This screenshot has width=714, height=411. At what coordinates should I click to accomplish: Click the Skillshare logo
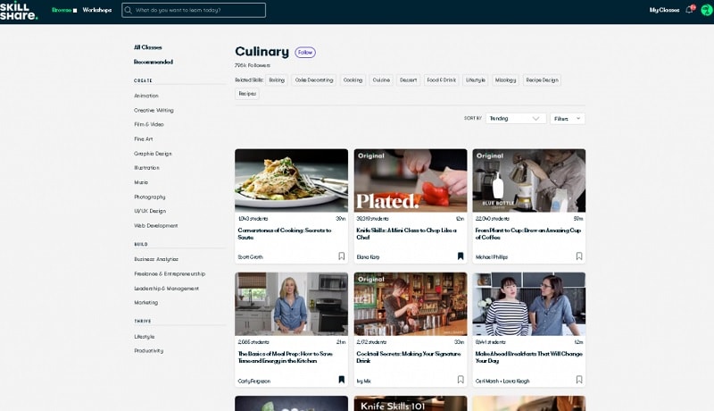(x=19, y=11)
